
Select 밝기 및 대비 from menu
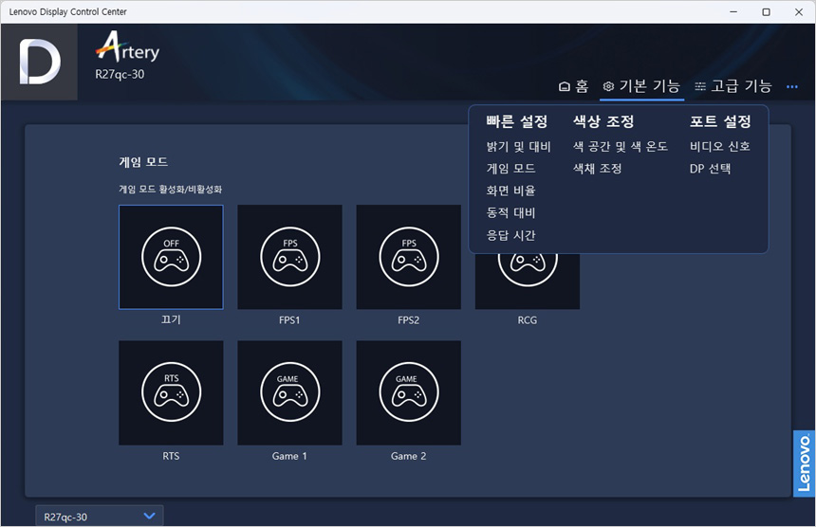(518, 147)
